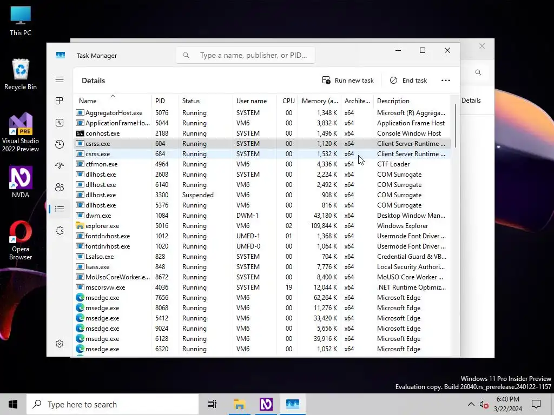This screenshot has width=554, height=415.
Task: Open Task View on the taskbar
Action: tap(212, 404)
